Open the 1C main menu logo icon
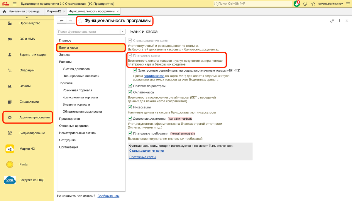352x201 pixels. (x=5, y=4)
